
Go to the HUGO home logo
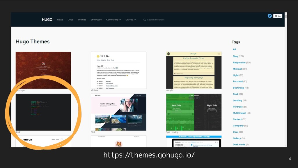(x=47, y=20)
